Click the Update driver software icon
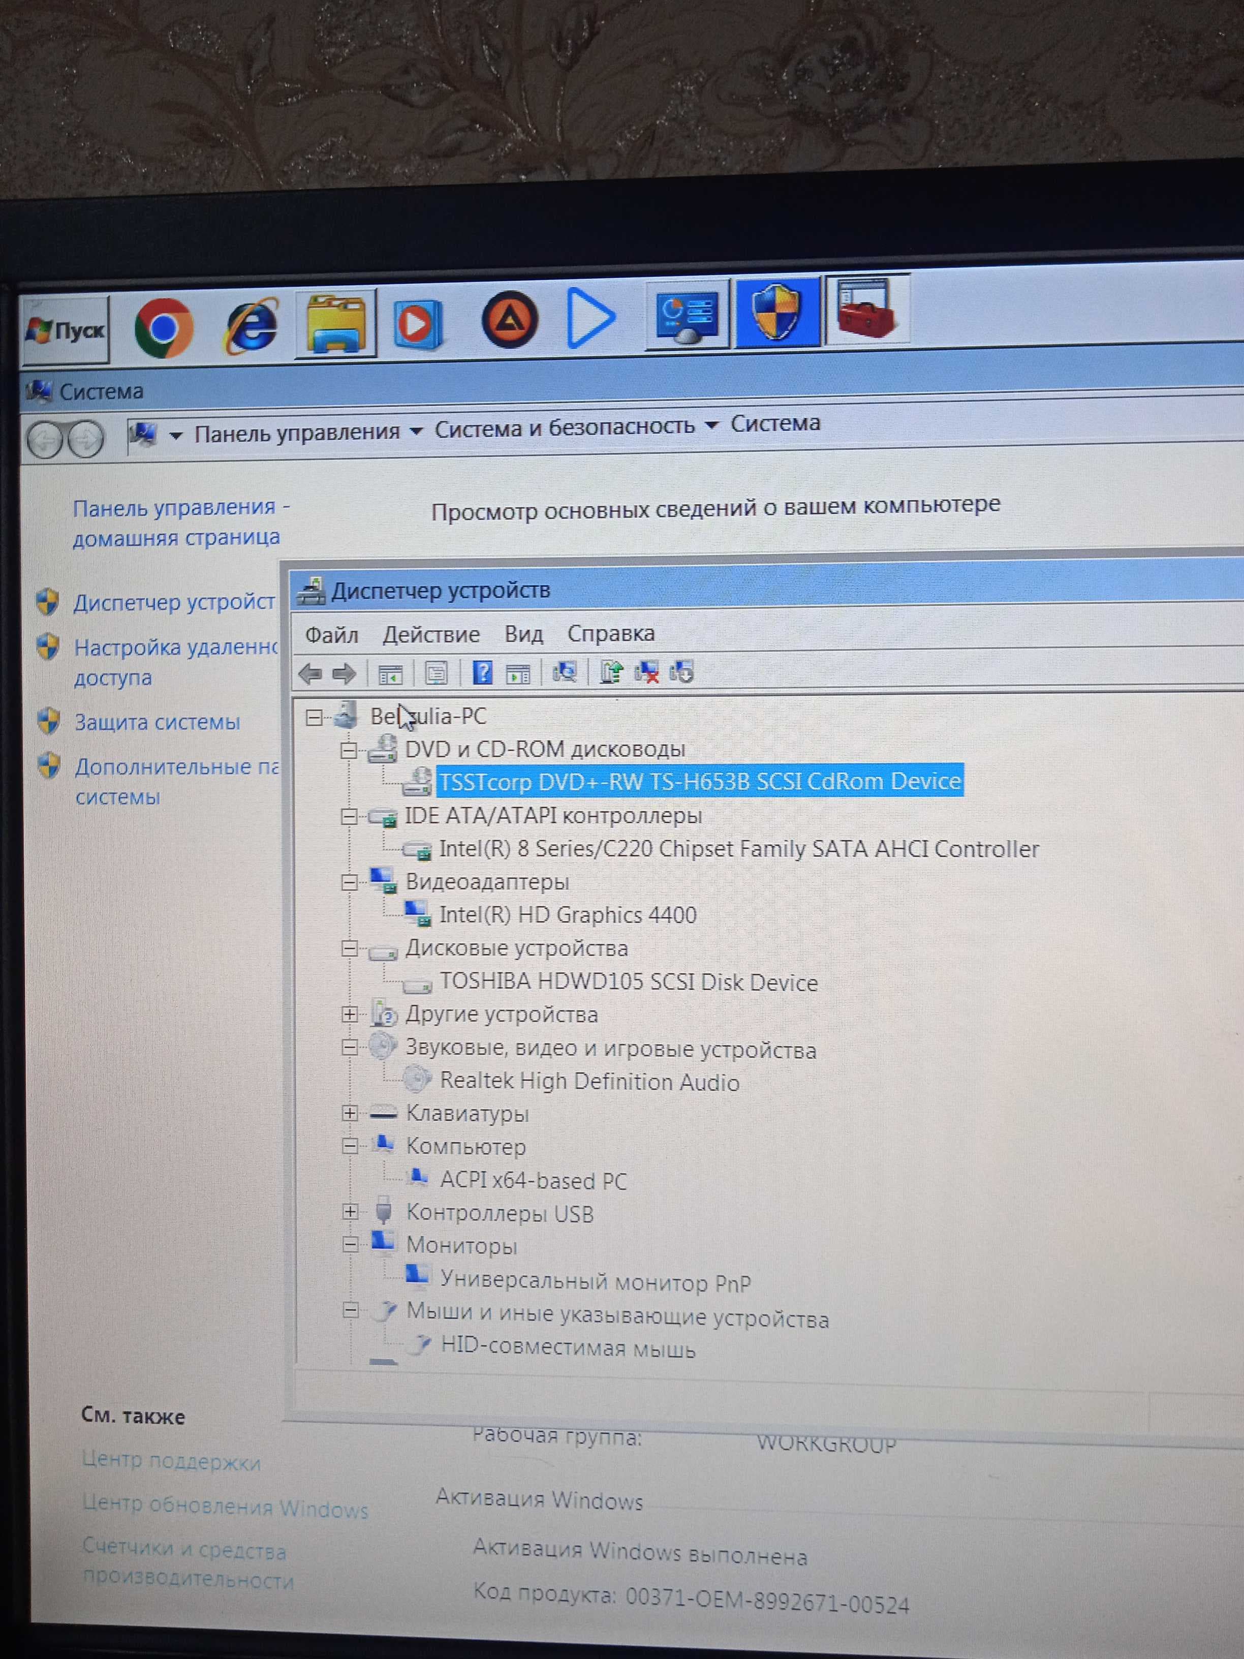The width and height of the screenshot is (1244, 1659). point(611,672)
